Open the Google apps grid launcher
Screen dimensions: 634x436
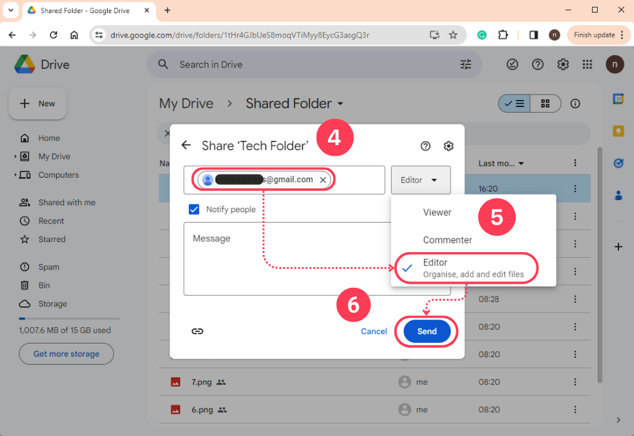point(587,64)
